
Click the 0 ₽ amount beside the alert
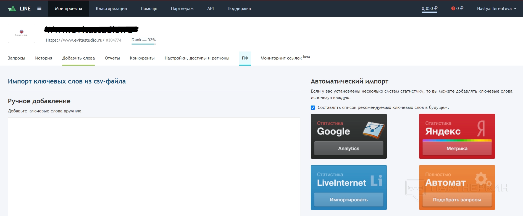tap(460, 9)
